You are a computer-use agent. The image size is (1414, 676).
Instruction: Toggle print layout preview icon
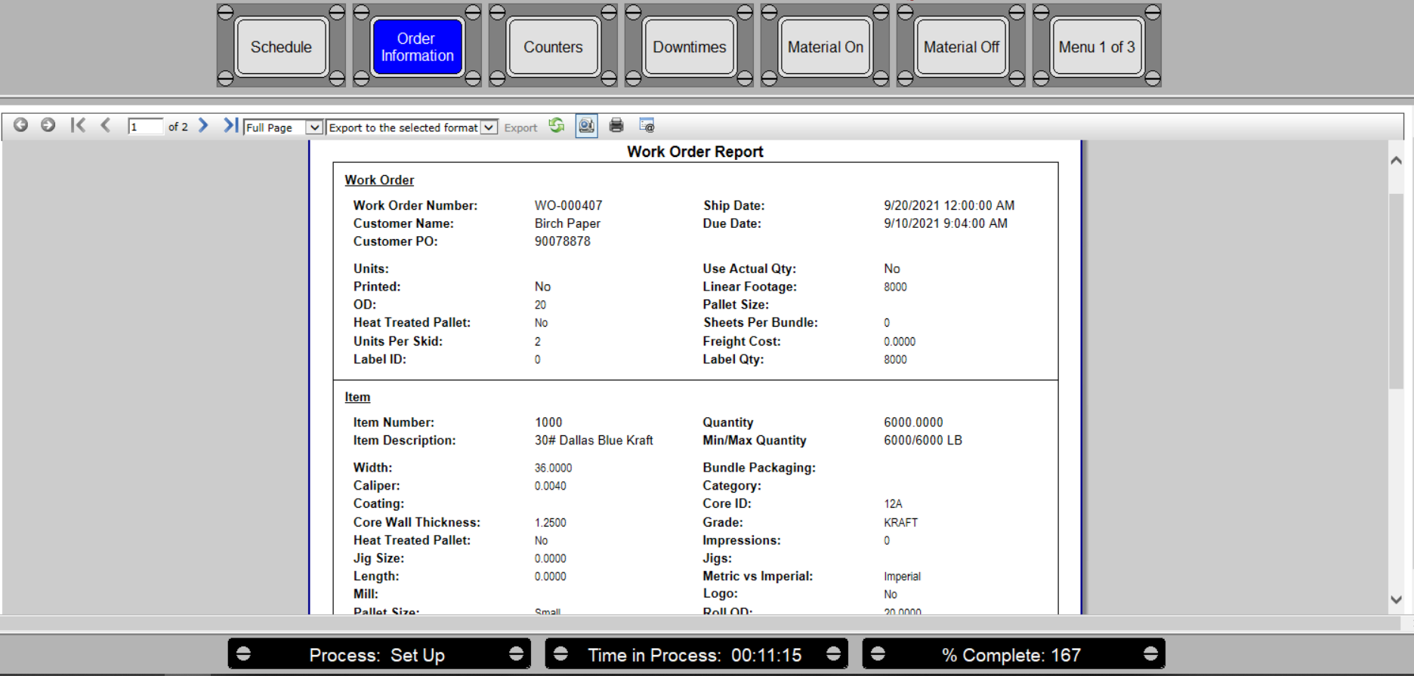586,126
